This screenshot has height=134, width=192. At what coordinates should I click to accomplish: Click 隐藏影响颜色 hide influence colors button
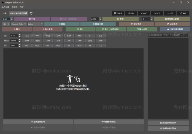pos(109,122)
